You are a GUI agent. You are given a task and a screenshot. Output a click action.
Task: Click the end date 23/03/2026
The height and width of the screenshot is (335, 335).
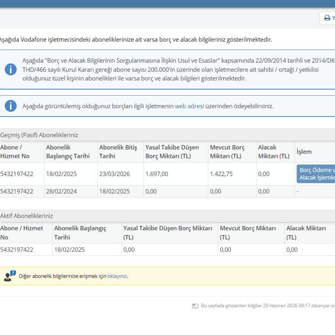(x=114, y=174)
